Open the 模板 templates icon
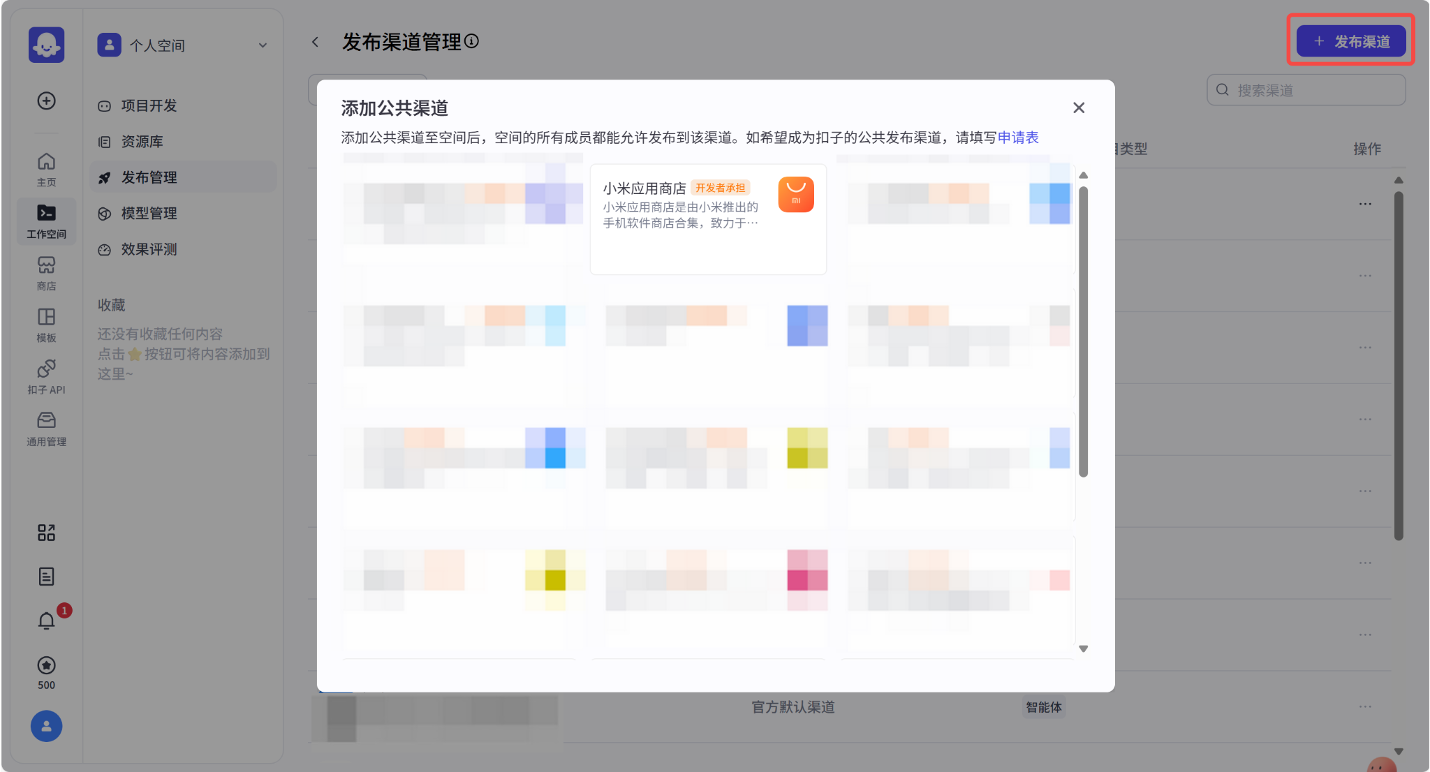 (x=46, y=325)
